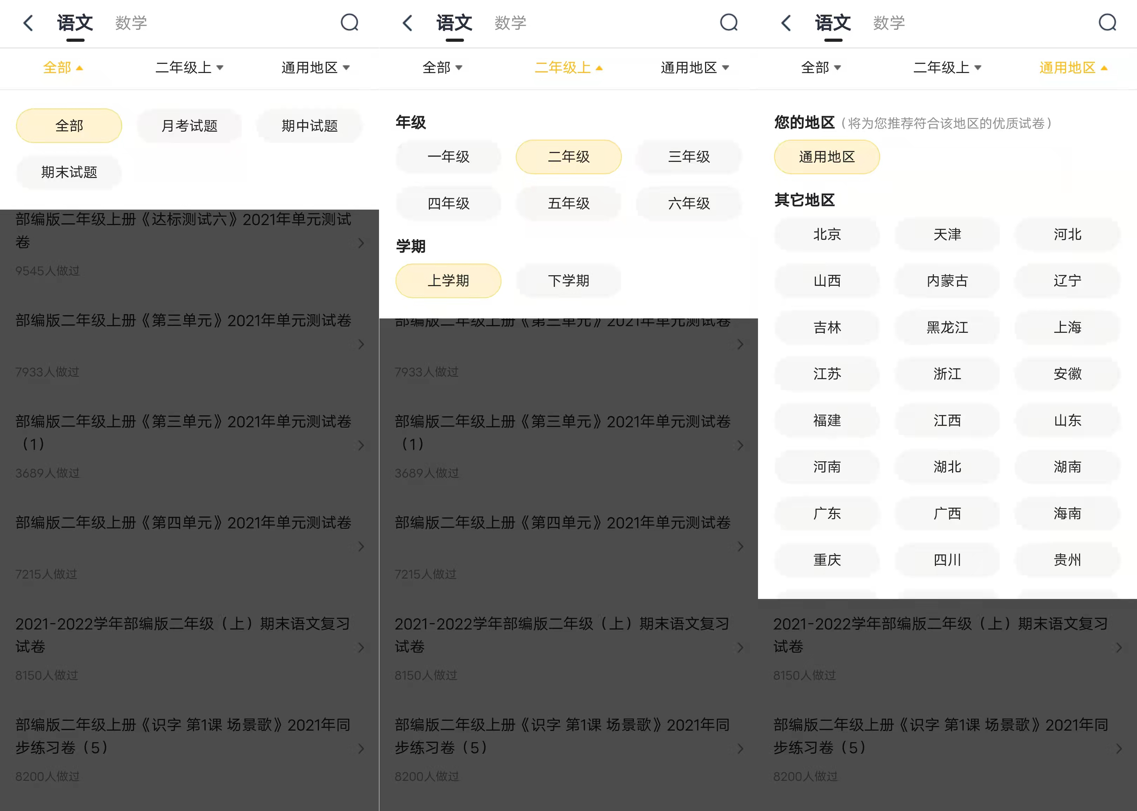Choose 天津 region
The height and width of the screenshot is (811, 1137).
(x=947, y=234)
